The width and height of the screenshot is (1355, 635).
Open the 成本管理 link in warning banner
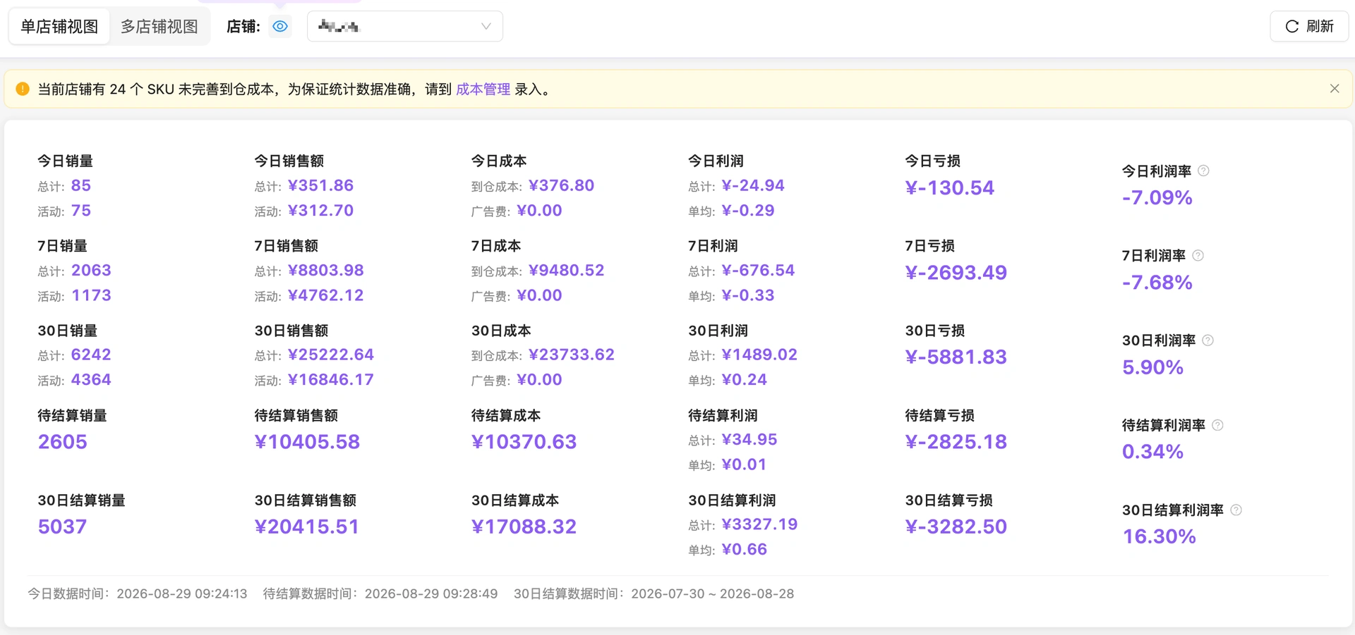coord(483,90)
